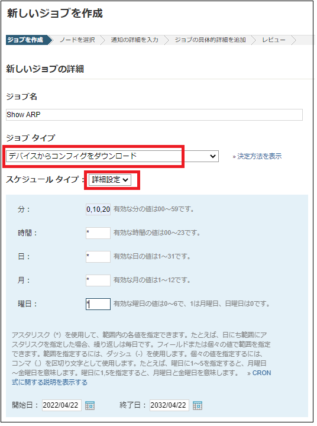Click the 分 field showing 0,10,20

98,209
